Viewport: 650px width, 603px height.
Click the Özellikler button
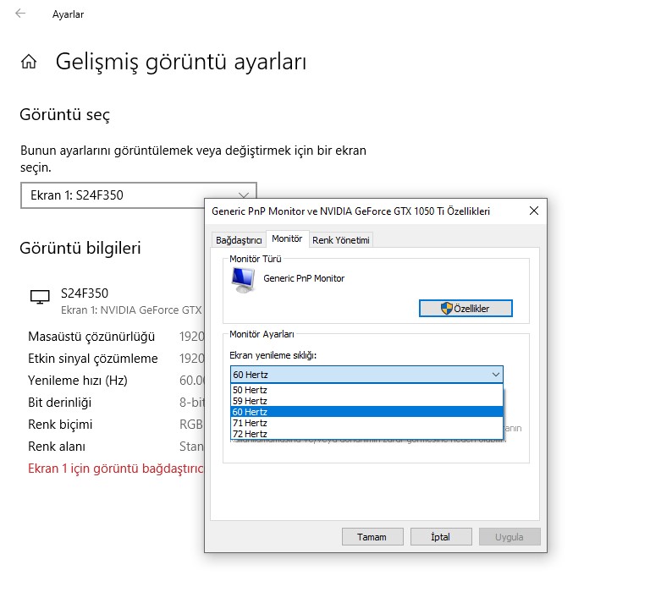[x=465, y=308]
